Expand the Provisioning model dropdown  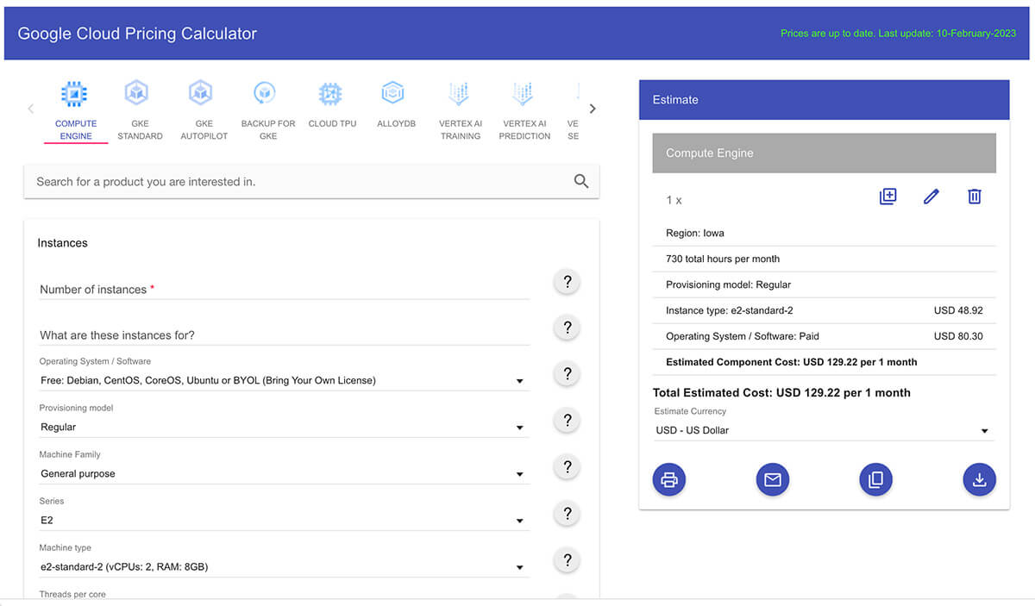click(285, 427)
